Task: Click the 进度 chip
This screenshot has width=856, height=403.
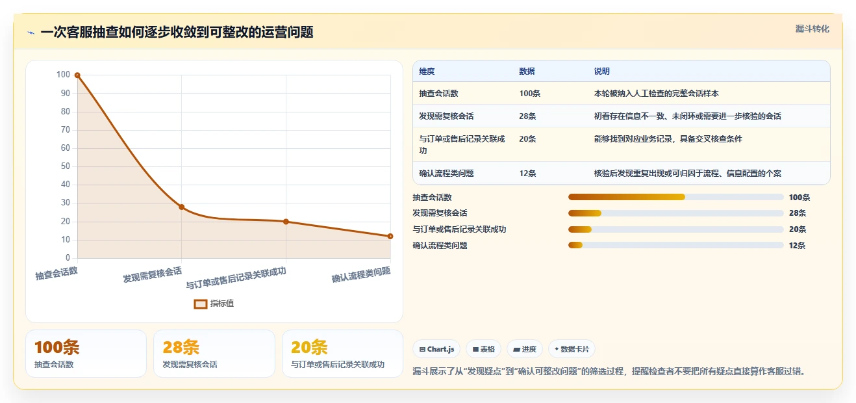Action: pyautogui.click(x=525, y=349)
